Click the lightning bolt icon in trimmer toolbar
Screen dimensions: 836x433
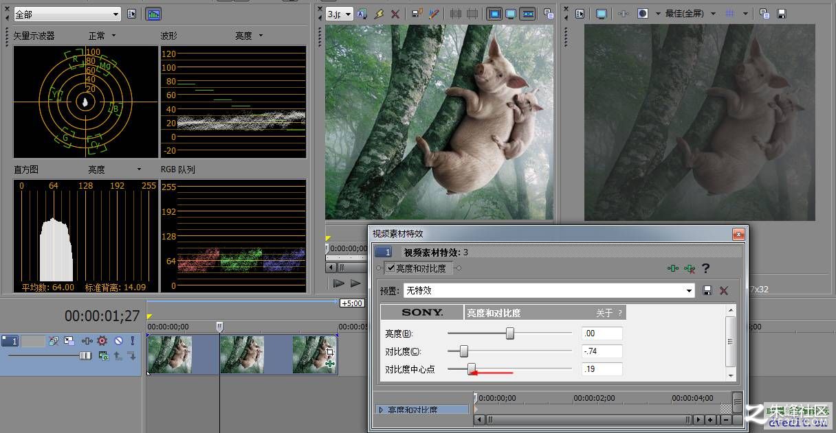coord(379,14)
